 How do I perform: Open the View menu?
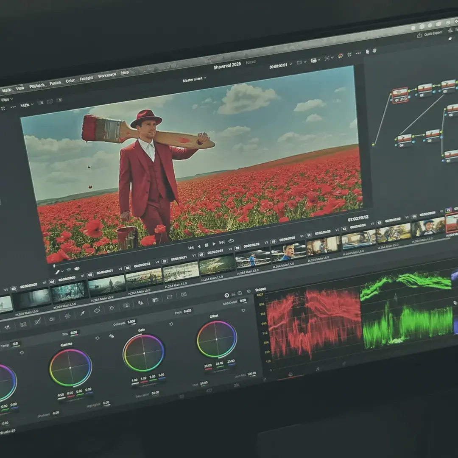click(x=20, y=88)
